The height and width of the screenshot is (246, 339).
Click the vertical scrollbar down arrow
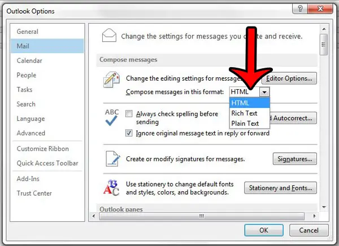tap(323, 207)
